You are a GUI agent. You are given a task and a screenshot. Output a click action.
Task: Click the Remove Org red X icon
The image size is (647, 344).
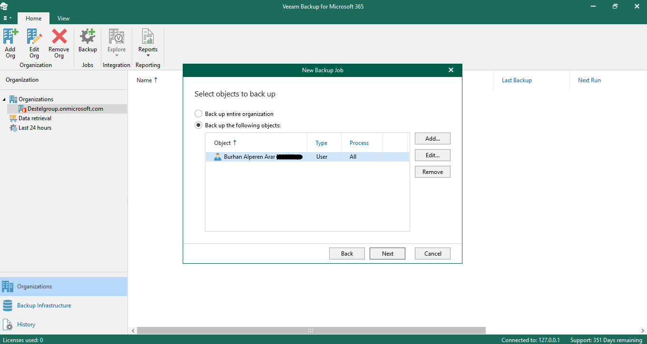[x=59, y=37]
